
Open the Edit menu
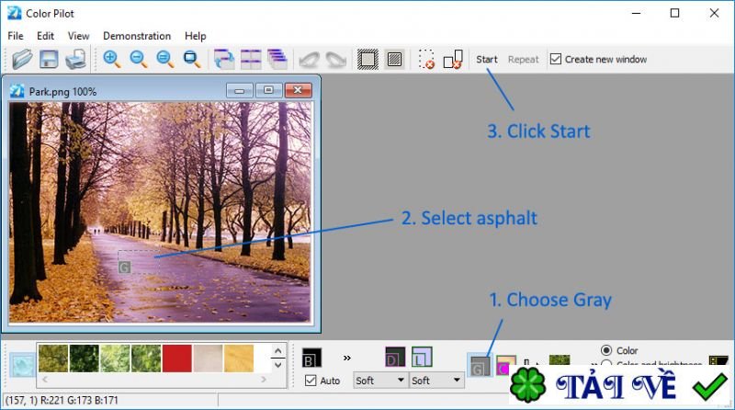point(45,36)
